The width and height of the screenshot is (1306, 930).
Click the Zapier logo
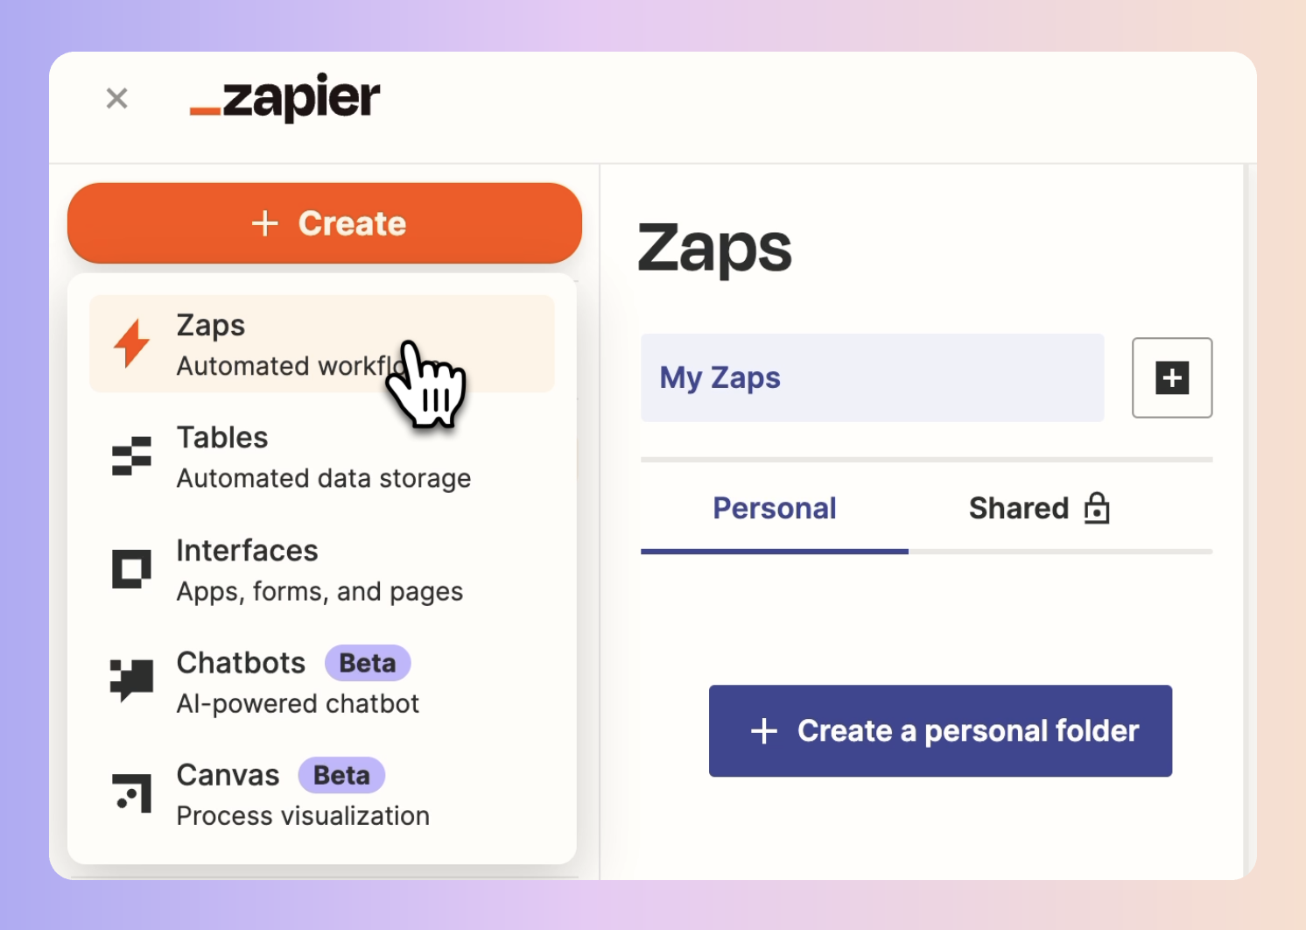[x=285, y=97]
